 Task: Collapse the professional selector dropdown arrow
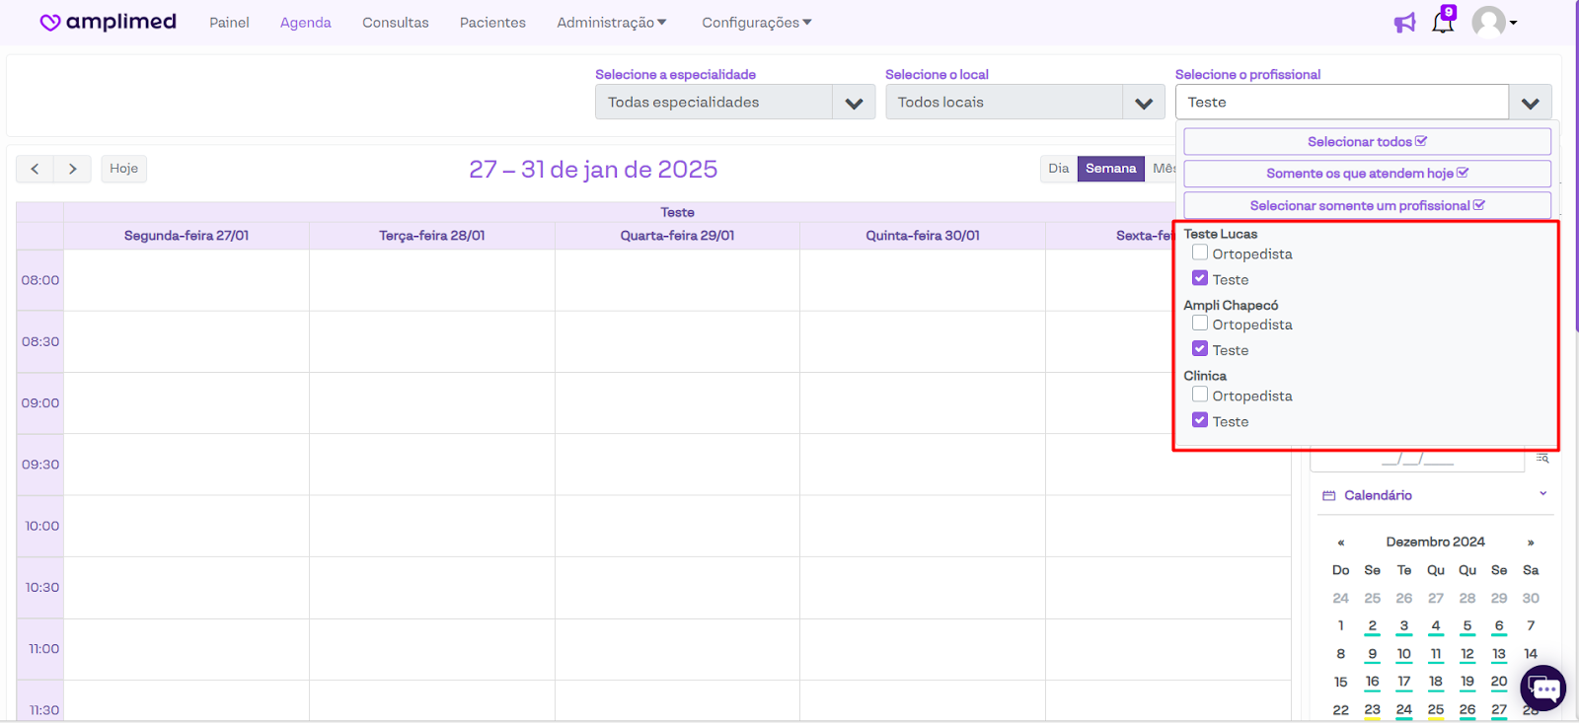1530,103
